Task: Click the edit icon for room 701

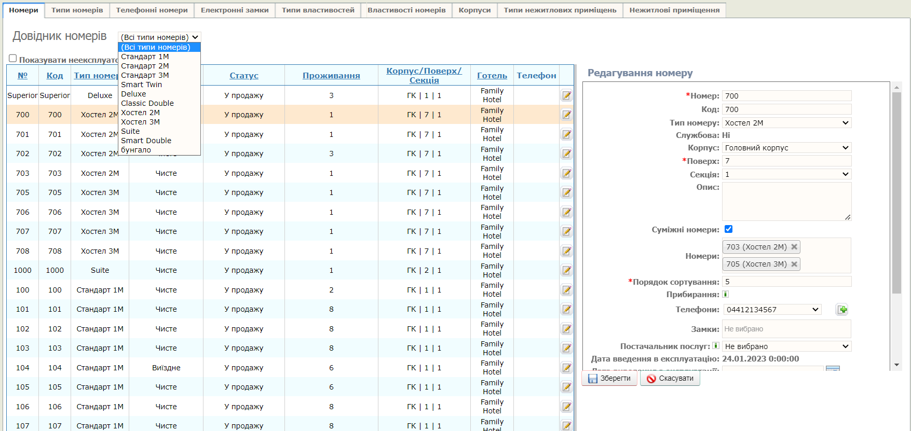Action: pyautogui.click(x=566, y=134)
